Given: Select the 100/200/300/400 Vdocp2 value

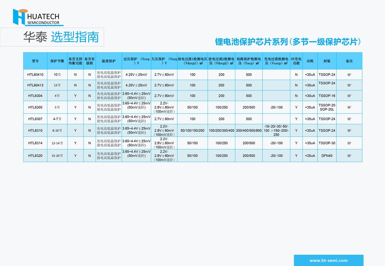Looking at the screenshot, I should 221,131.
